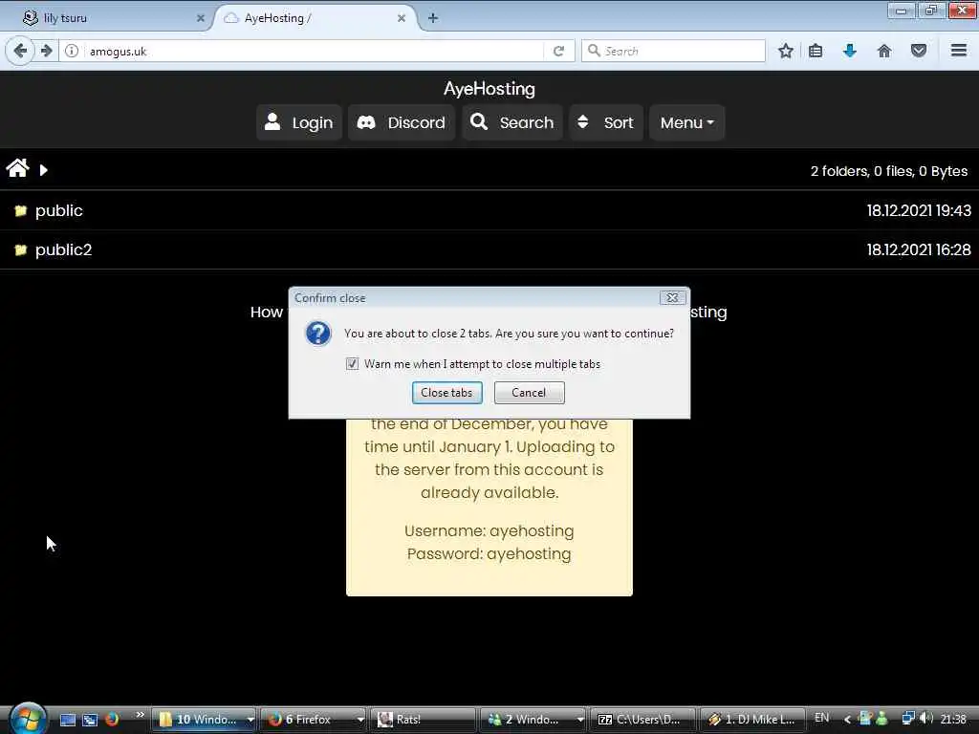The width and height of the screenshot is (979, 734).
Task: Focus the browser Search field
Action: click(x=673, y=52)
